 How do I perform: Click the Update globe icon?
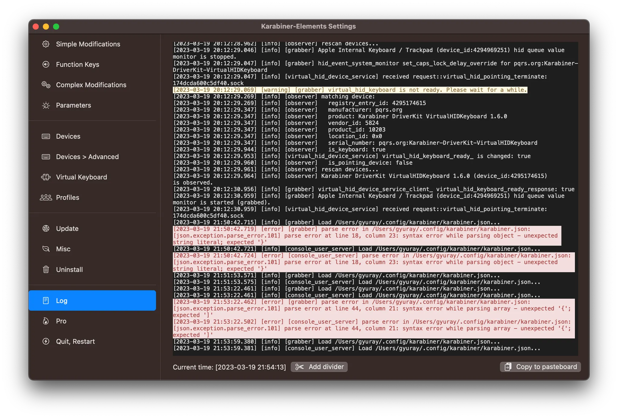tap(46, 229)
